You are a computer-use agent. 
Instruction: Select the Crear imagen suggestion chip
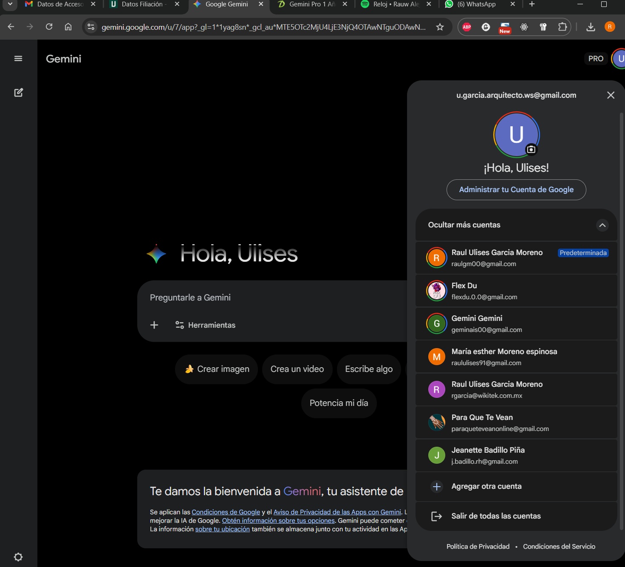(x=217, y=369)
